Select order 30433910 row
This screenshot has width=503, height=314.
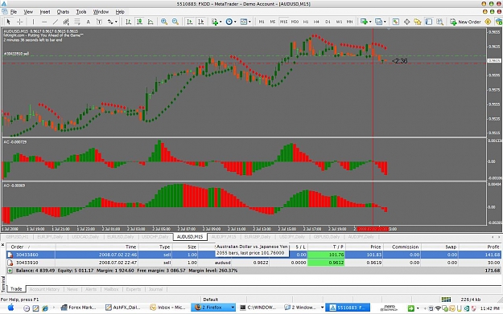254,263
